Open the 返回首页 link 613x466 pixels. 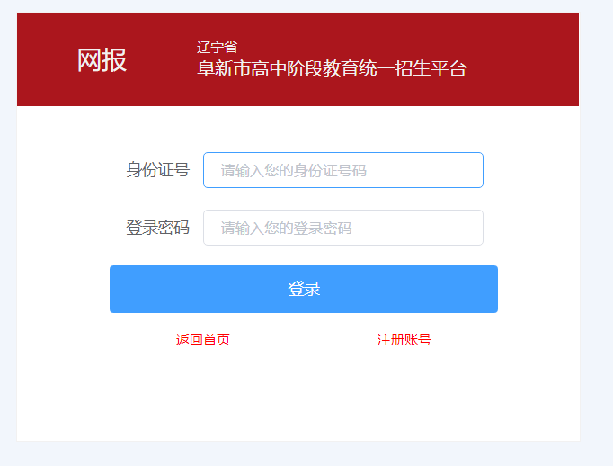pyautogui.click(x=203, y=339)
